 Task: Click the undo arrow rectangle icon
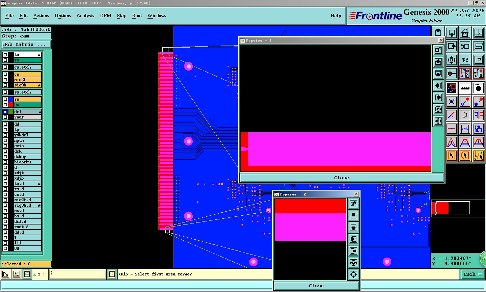(x=465, y=46)
